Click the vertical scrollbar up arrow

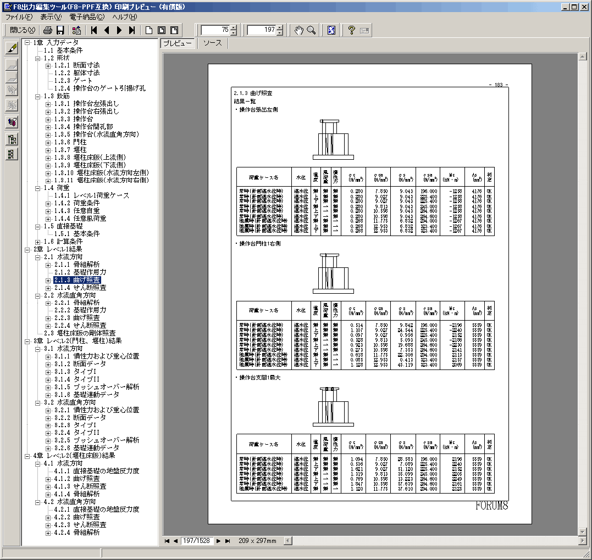coord(583,57)
